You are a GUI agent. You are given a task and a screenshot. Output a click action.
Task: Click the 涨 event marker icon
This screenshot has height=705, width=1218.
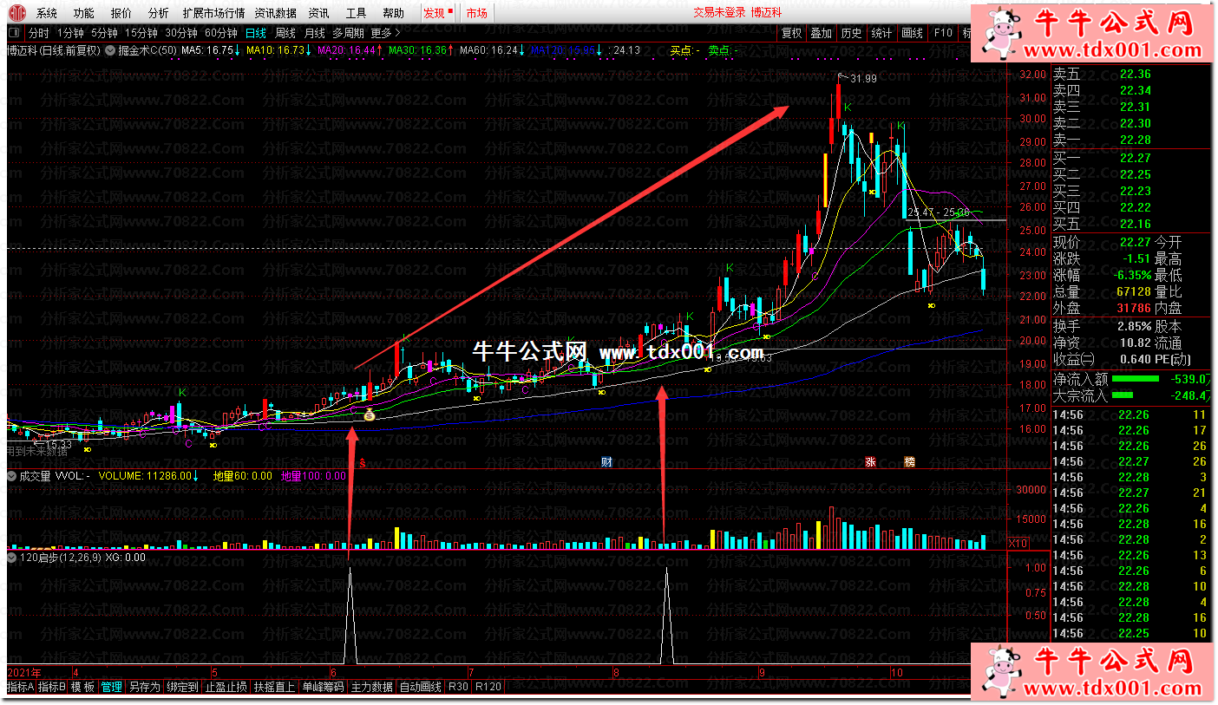tap(870, 462)
